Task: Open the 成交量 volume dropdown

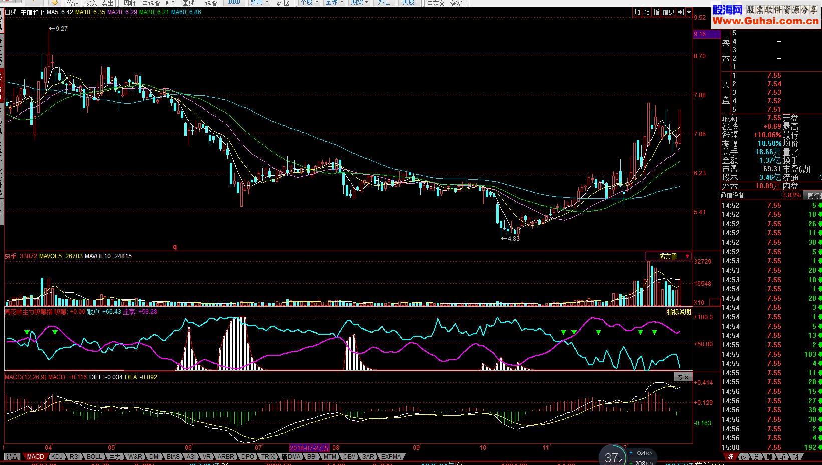Action: click(x=668, y=256)
